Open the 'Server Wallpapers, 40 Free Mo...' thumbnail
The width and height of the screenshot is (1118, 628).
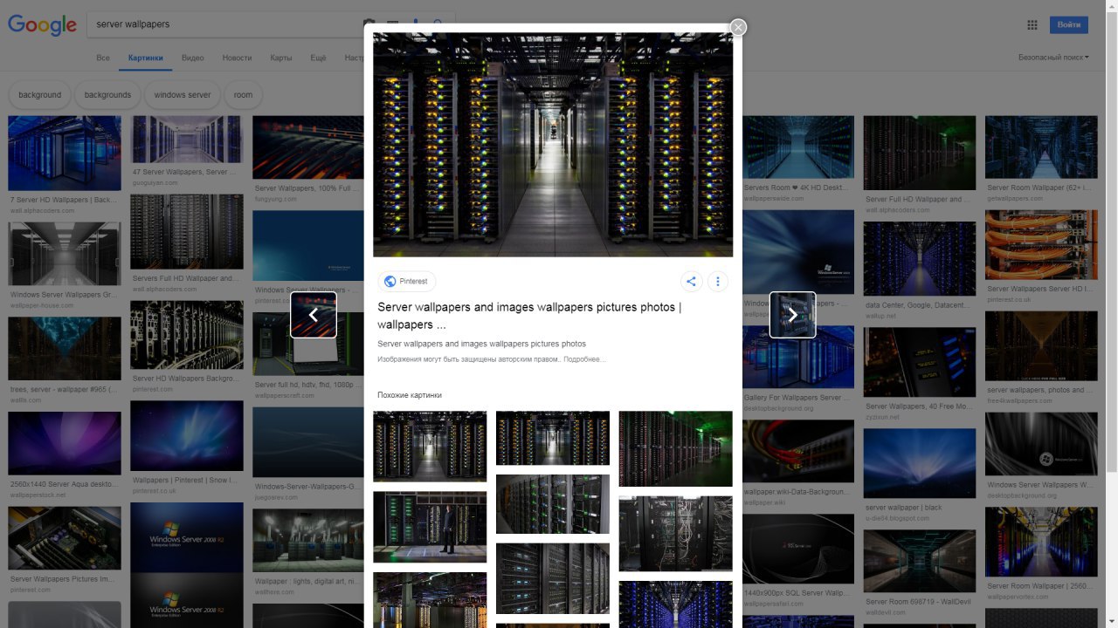[x=920, y=362]
